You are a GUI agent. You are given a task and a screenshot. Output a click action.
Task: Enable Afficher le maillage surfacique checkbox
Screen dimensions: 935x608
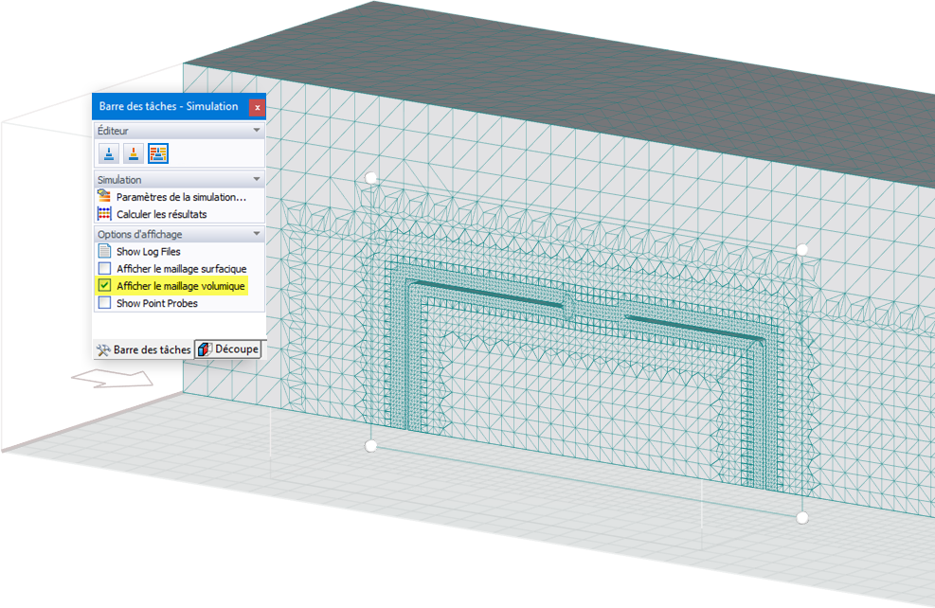[104, 268]
